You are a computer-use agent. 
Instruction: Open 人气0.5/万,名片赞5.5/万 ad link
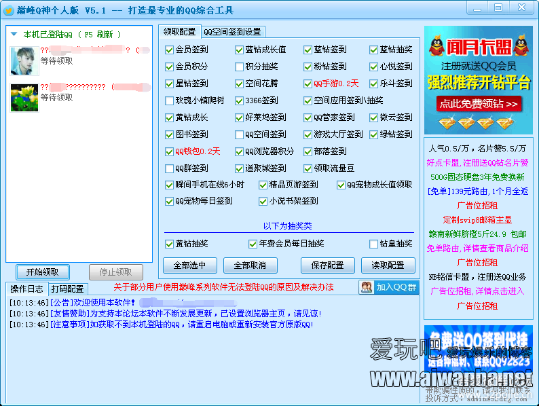[x=477, y=149]
